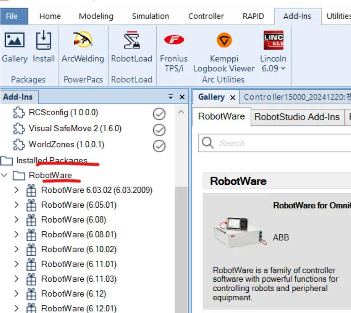The height and width of the screenshot is (313, 351).
Task: Open the RAPID ribbon tab
Action: pos(253,16)
